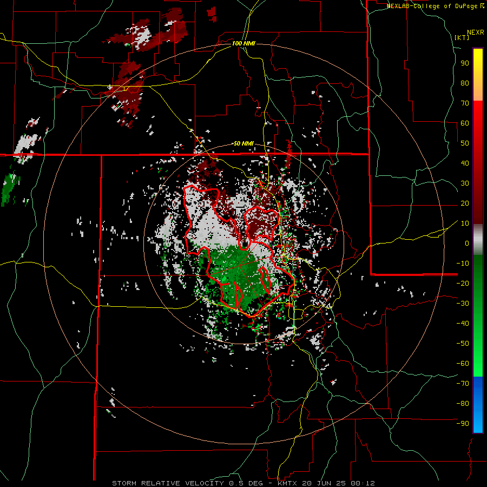This screenshot has width=487, height=487.
Task: Click the legend value "-20"
Action: click(463, 283)
